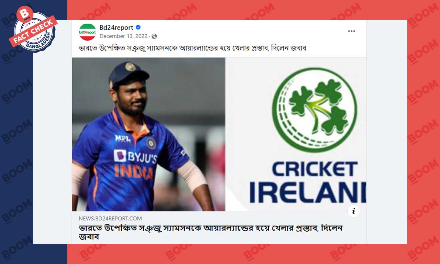Click the red 'B' circle on the BOOM badge

click(x=25, y=14)
